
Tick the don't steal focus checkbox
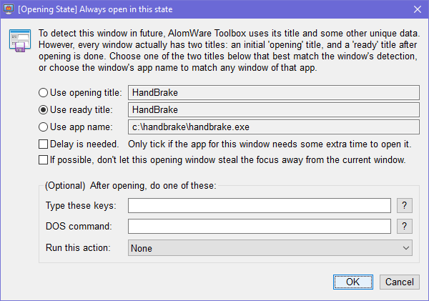coord(44,159)
